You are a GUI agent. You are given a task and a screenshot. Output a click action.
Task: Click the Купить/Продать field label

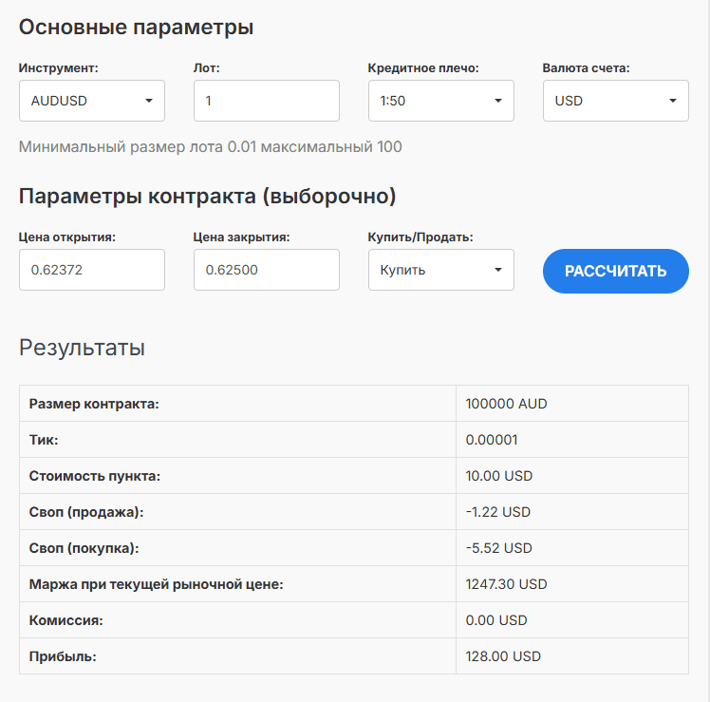click(x=420, y=237)
